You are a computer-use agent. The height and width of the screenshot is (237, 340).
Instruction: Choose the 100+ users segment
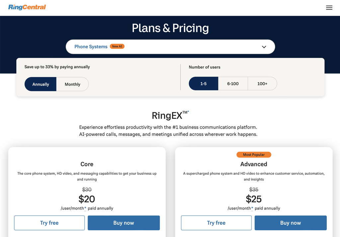click(262, 84)
